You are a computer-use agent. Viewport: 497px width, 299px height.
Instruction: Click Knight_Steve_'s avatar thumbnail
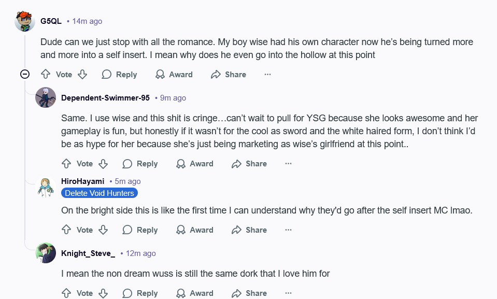click(x=46, y=253)
